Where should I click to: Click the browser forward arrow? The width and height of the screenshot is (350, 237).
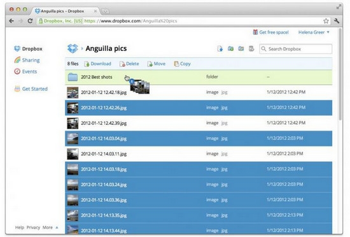[x=21, y=21]
